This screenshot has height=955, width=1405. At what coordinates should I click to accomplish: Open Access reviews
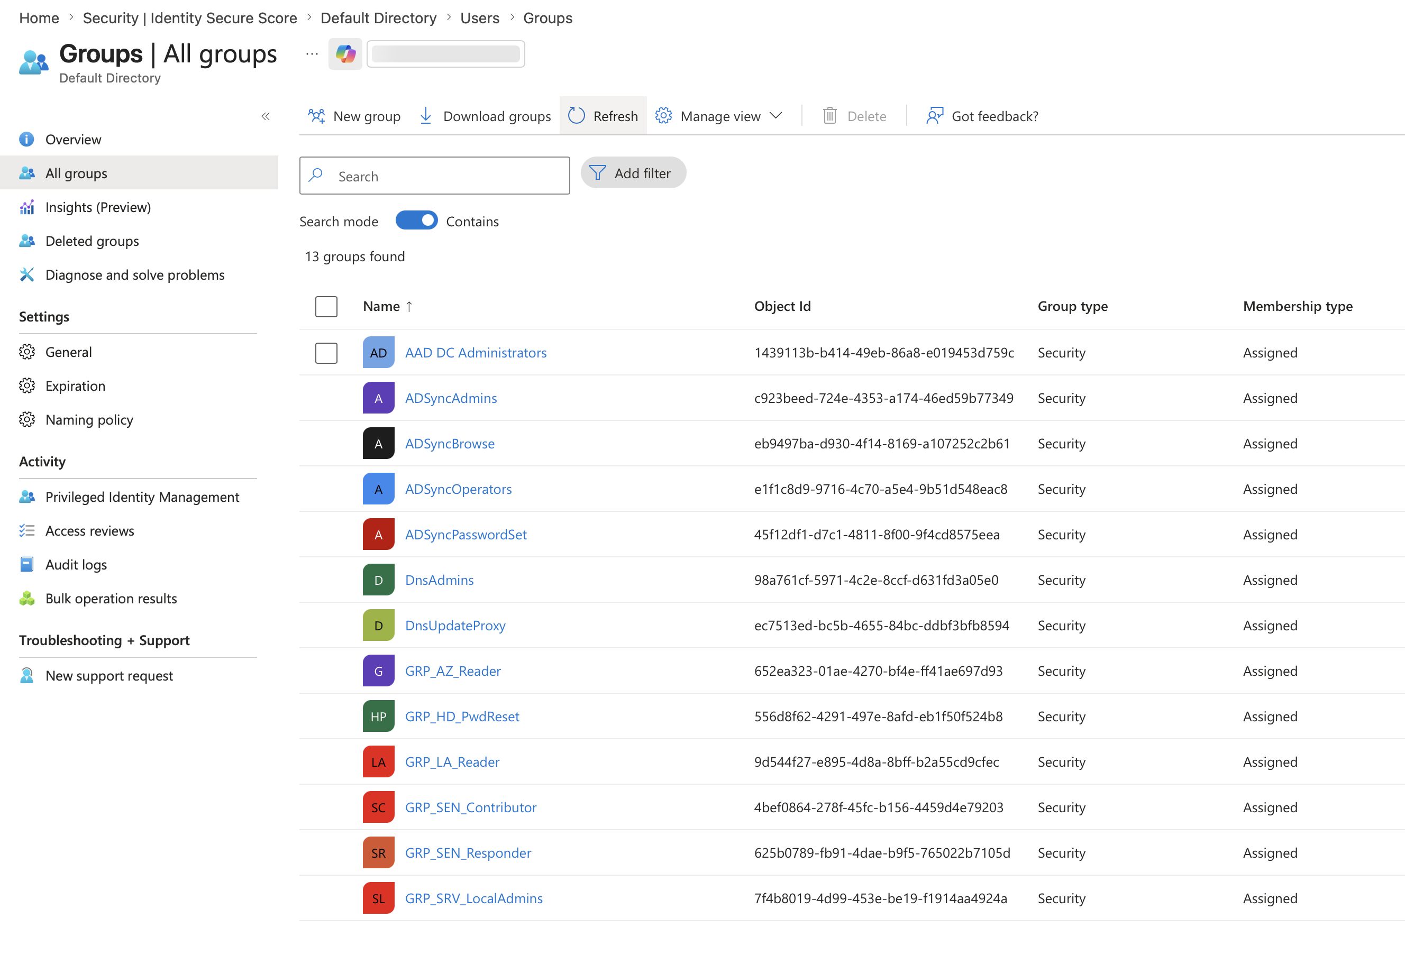click(x=139, y=531)
